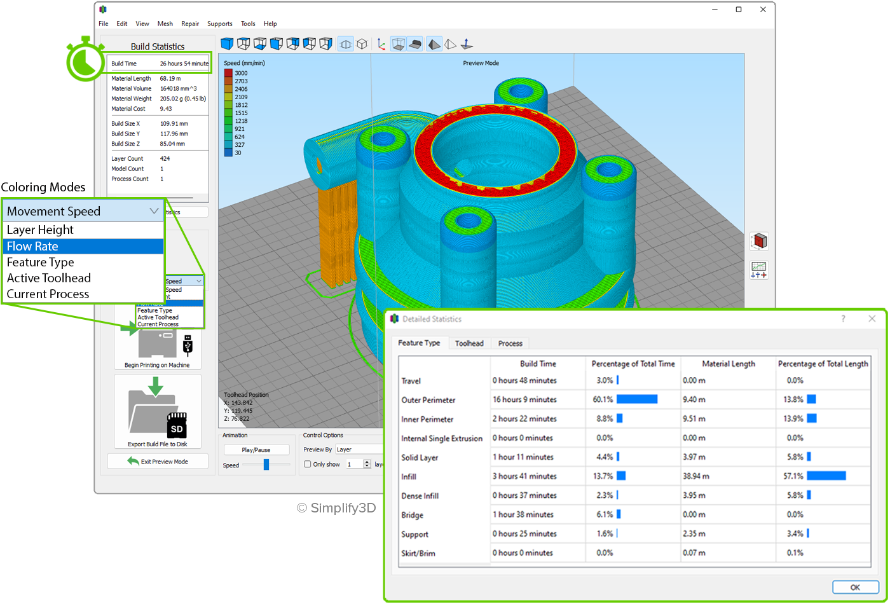Switch to the front view cube icon
Viewport: 890px width, 604px height.
277,44
